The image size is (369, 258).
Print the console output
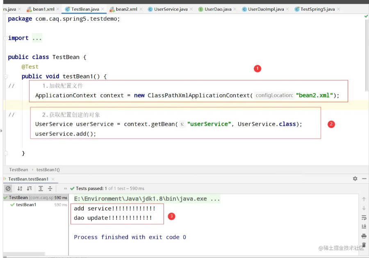(x=364, y=236)
